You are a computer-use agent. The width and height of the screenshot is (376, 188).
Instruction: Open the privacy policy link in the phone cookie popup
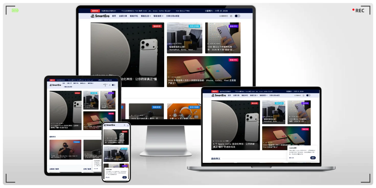coord(108,177)
